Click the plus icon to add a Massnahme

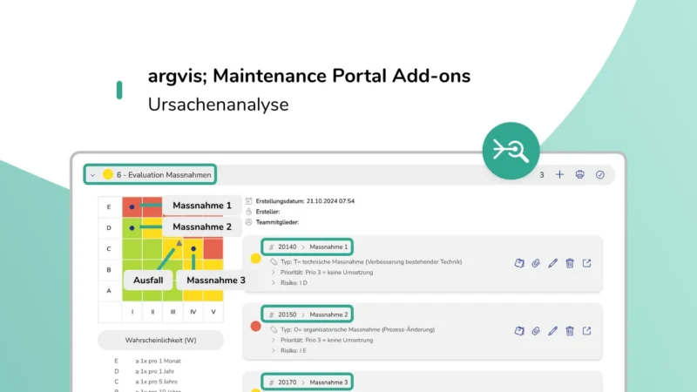[559, 175]
